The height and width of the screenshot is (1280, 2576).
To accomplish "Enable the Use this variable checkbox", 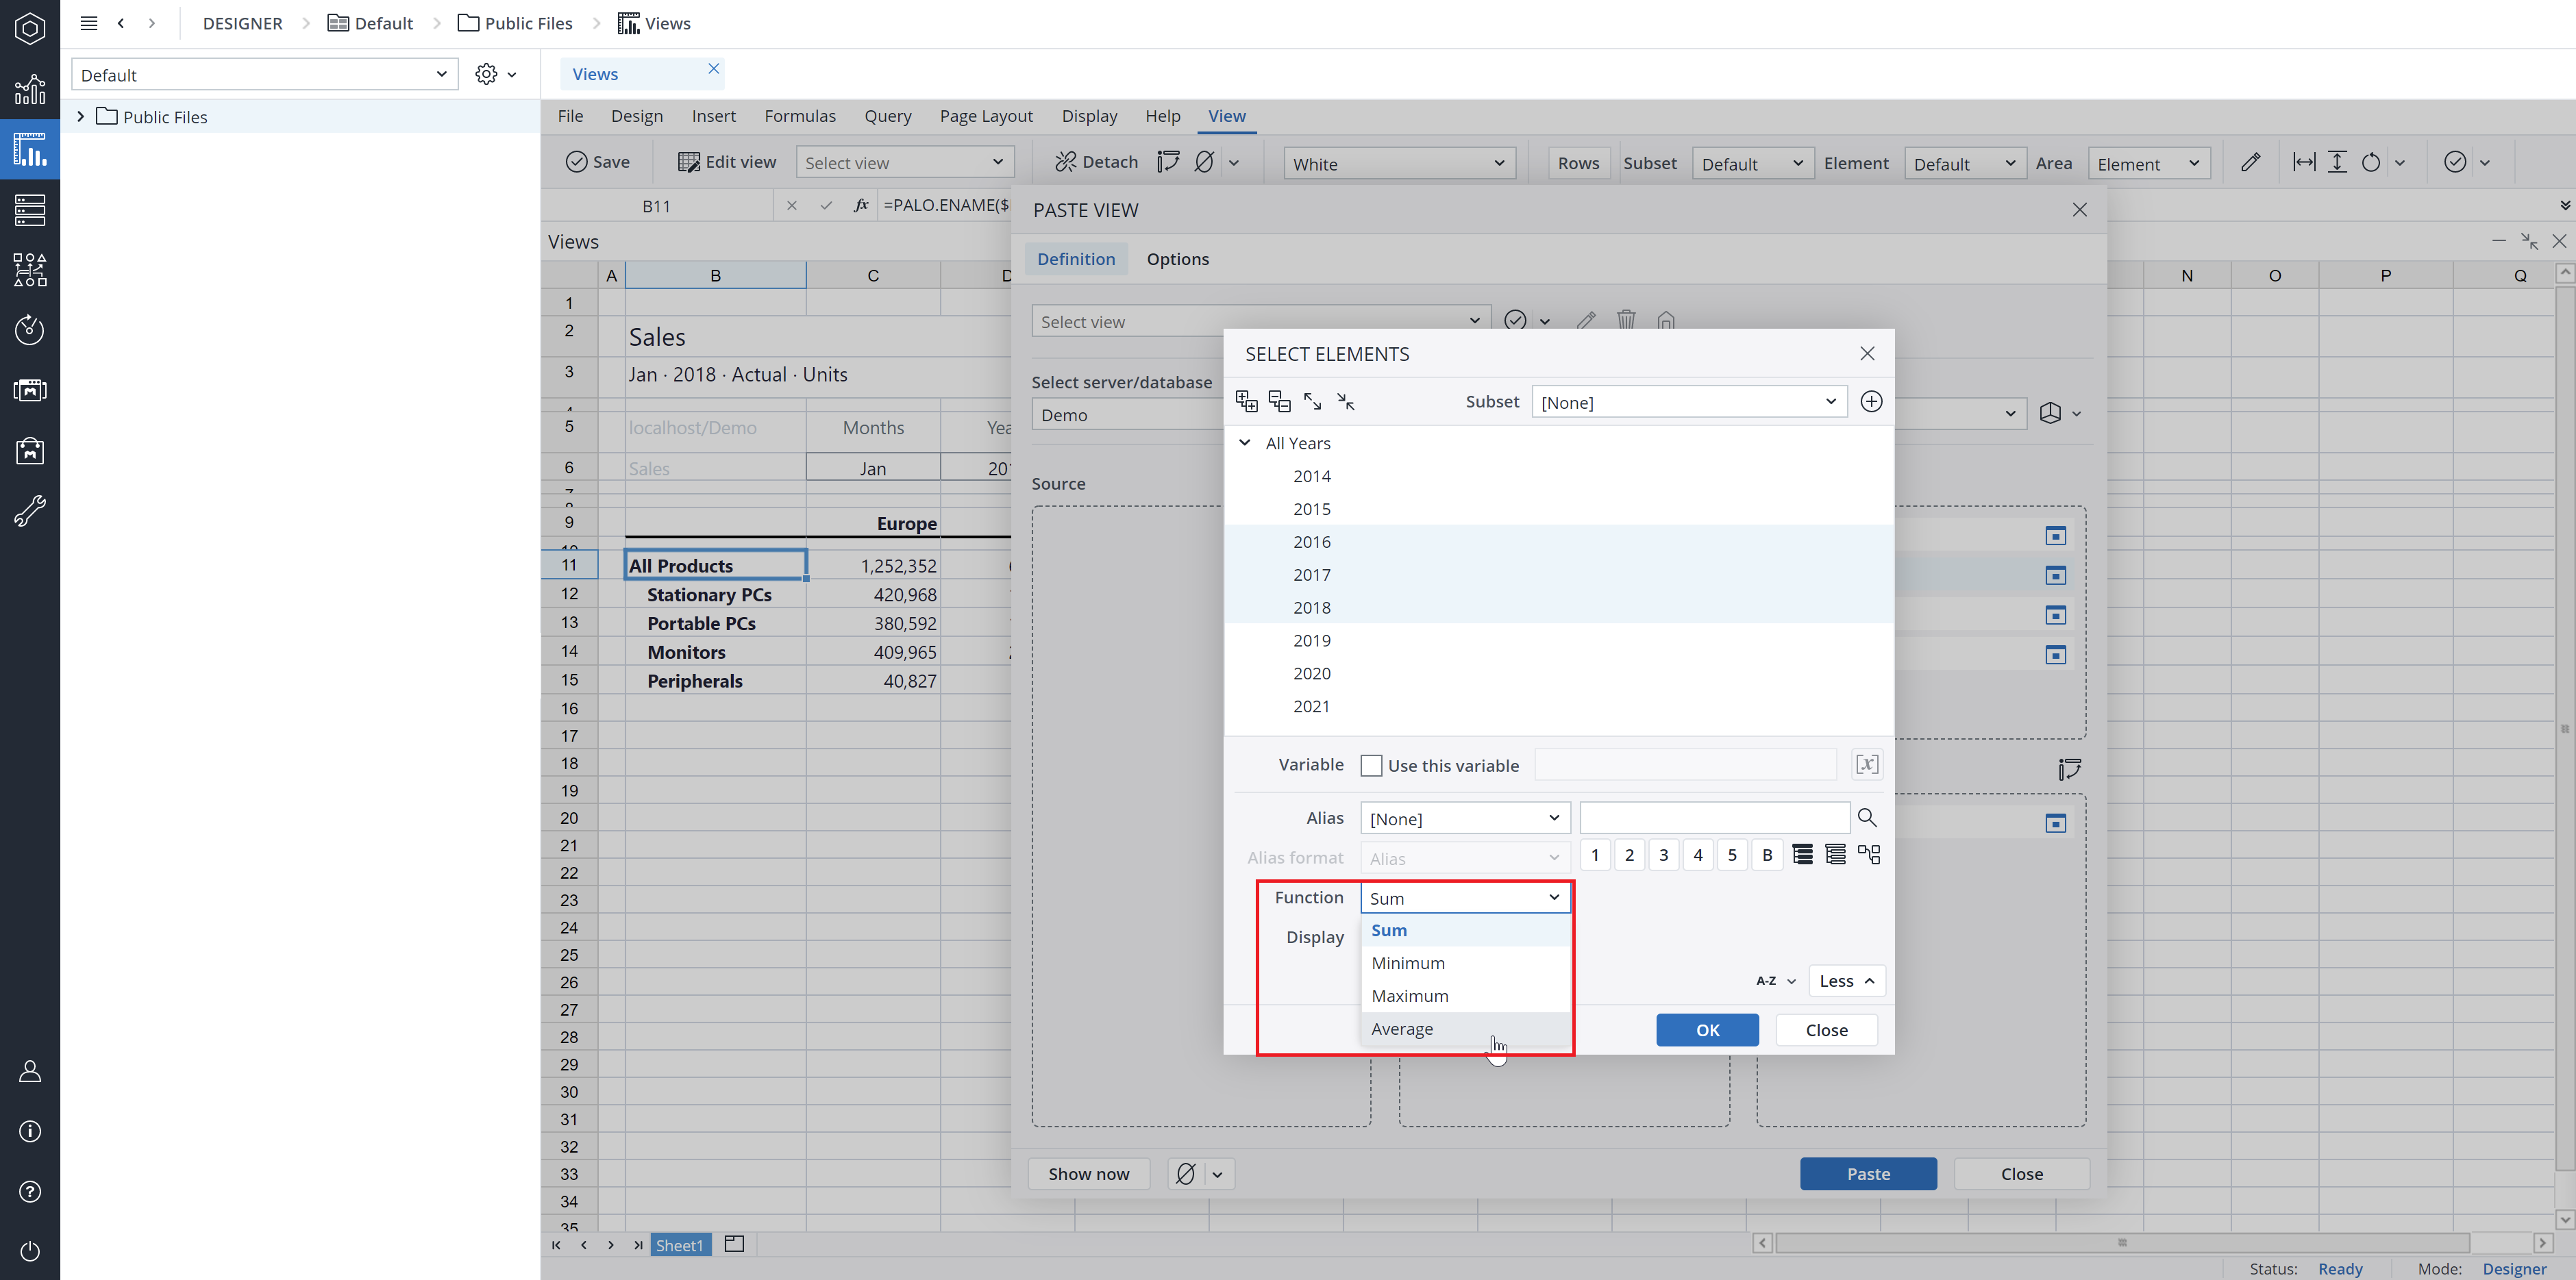I will point(1371,765).
